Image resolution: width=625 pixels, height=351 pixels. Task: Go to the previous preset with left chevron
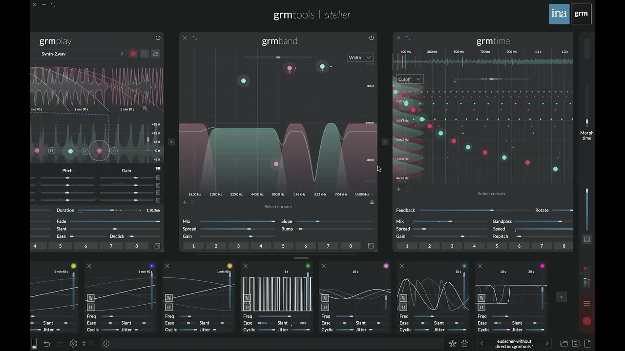(x=482, y=344)
